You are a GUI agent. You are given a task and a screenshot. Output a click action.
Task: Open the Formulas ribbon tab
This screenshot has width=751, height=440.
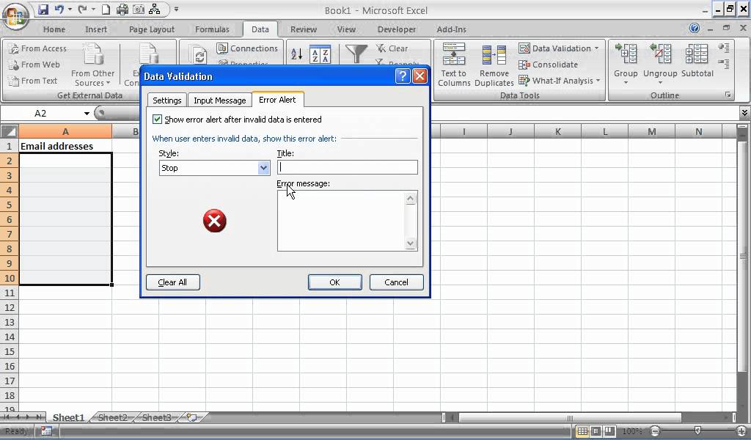click(212, 29)
